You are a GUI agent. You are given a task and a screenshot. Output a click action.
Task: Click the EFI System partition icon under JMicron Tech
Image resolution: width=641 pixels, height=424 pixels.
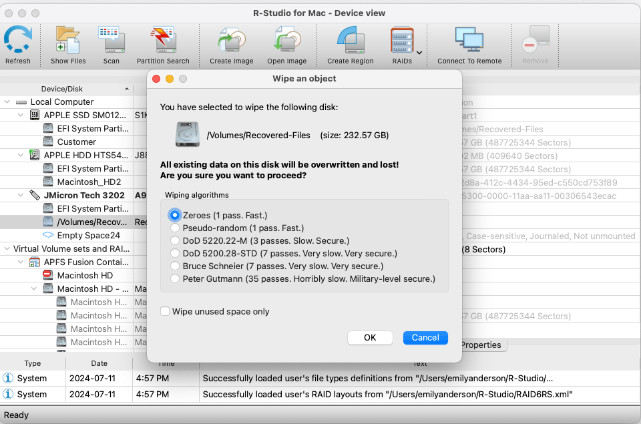coord(48,208)
